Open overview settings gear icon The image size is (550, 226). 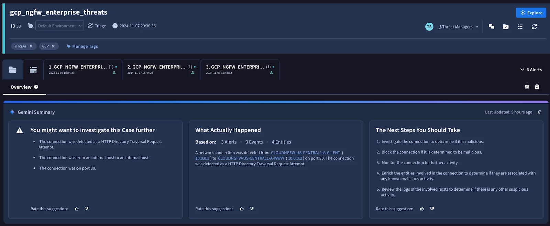pyautogui.click(x=527, y=87)
